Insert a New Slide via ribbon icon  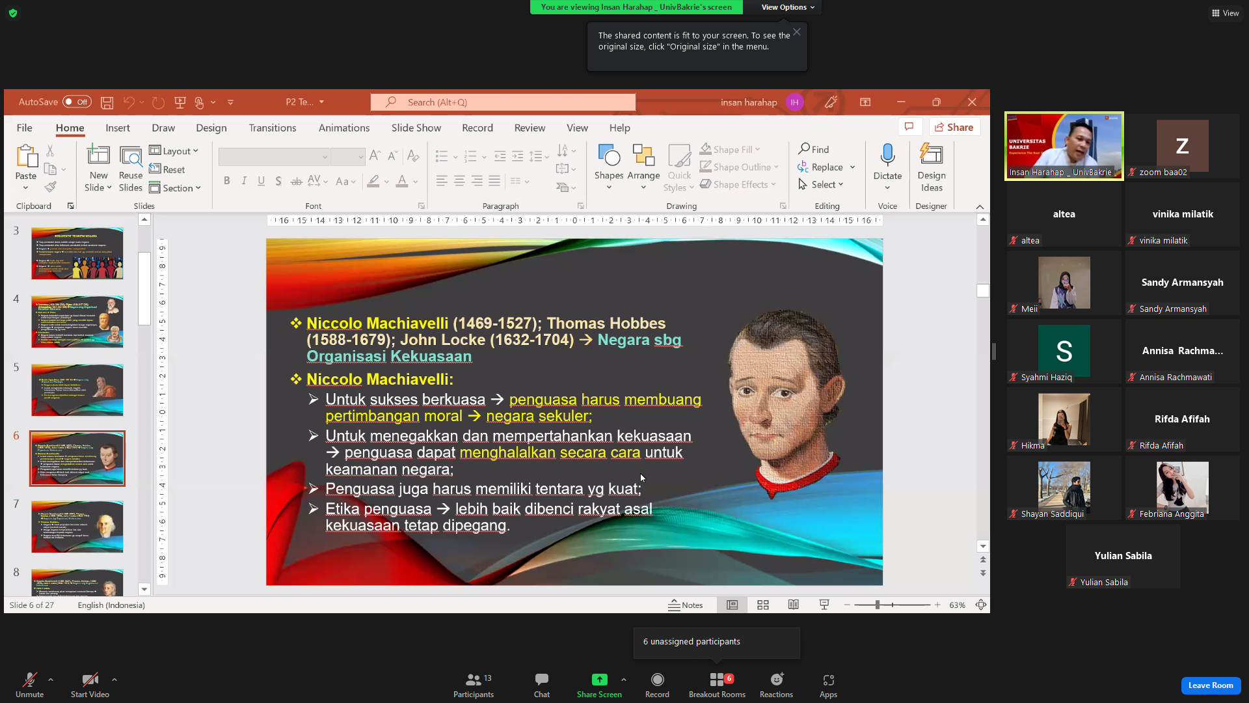(98, 156)
